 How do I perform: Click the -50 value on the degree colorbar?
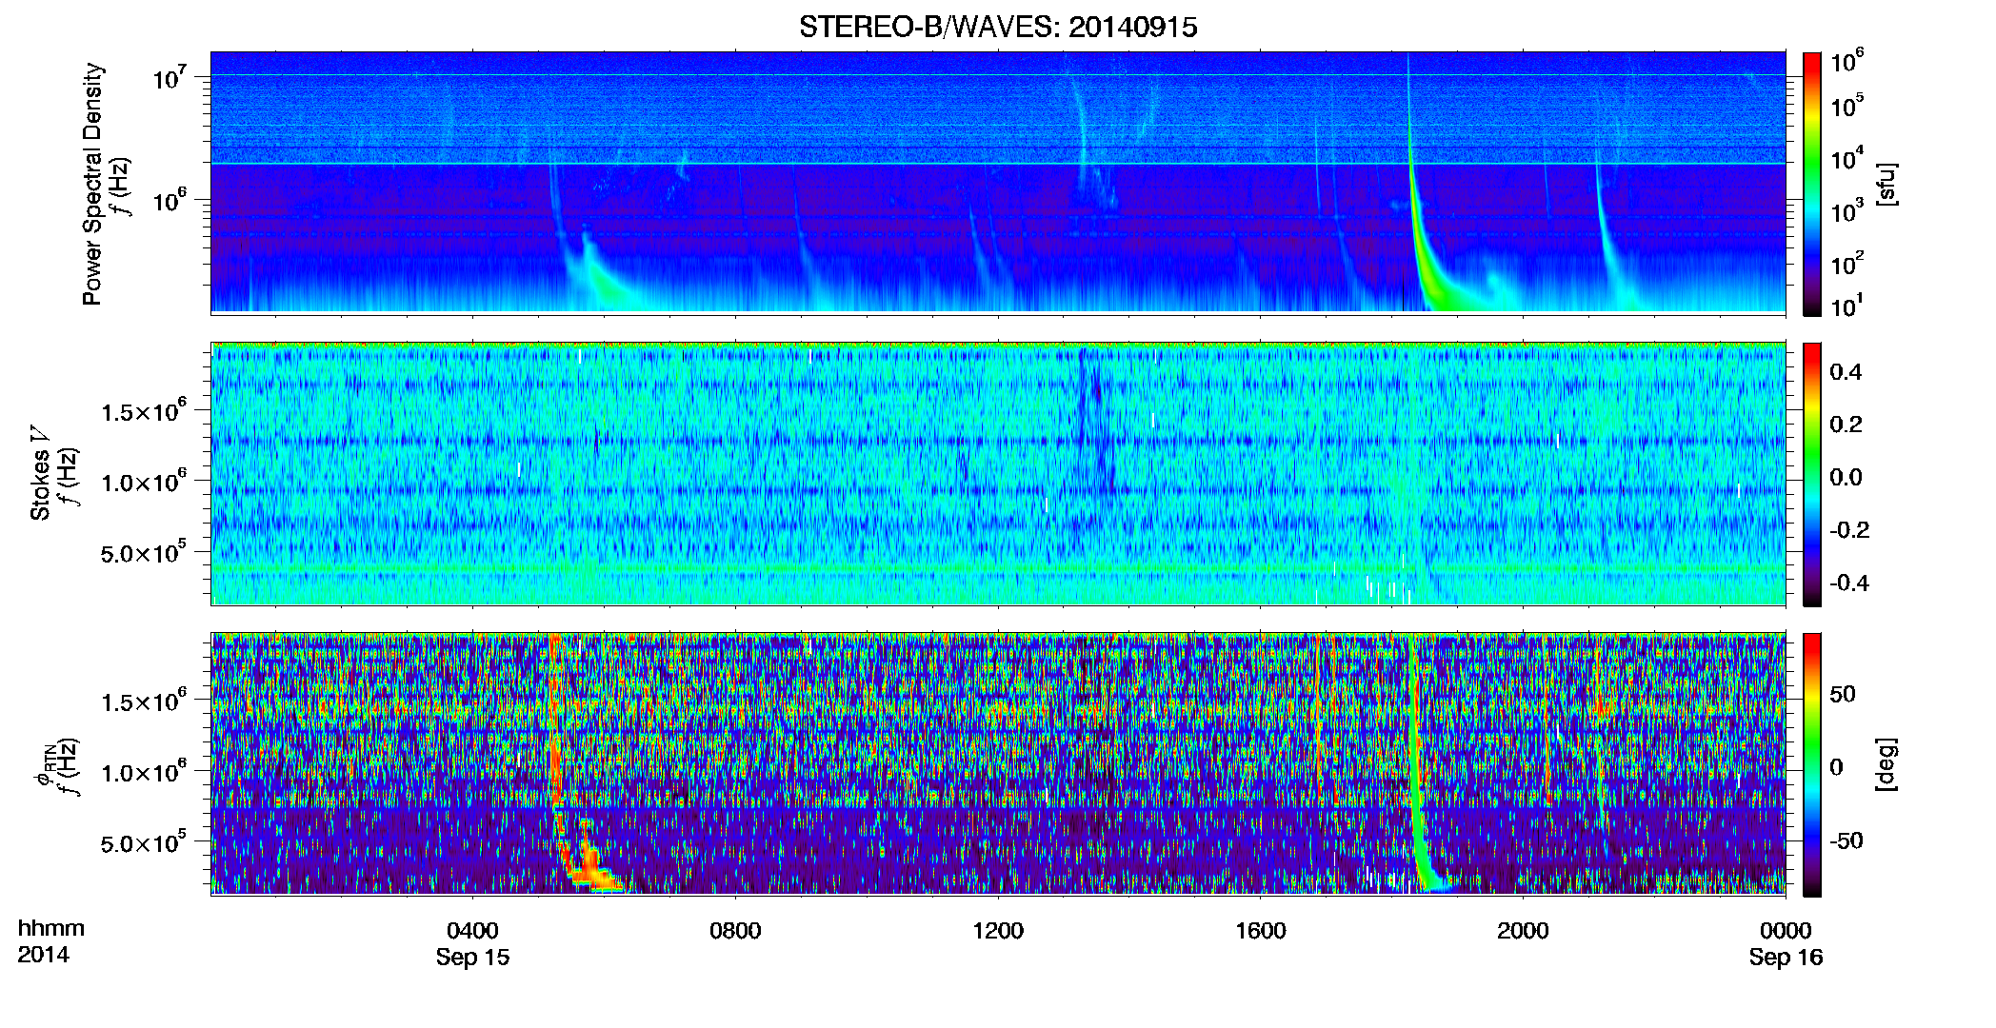coord(1846,840)
